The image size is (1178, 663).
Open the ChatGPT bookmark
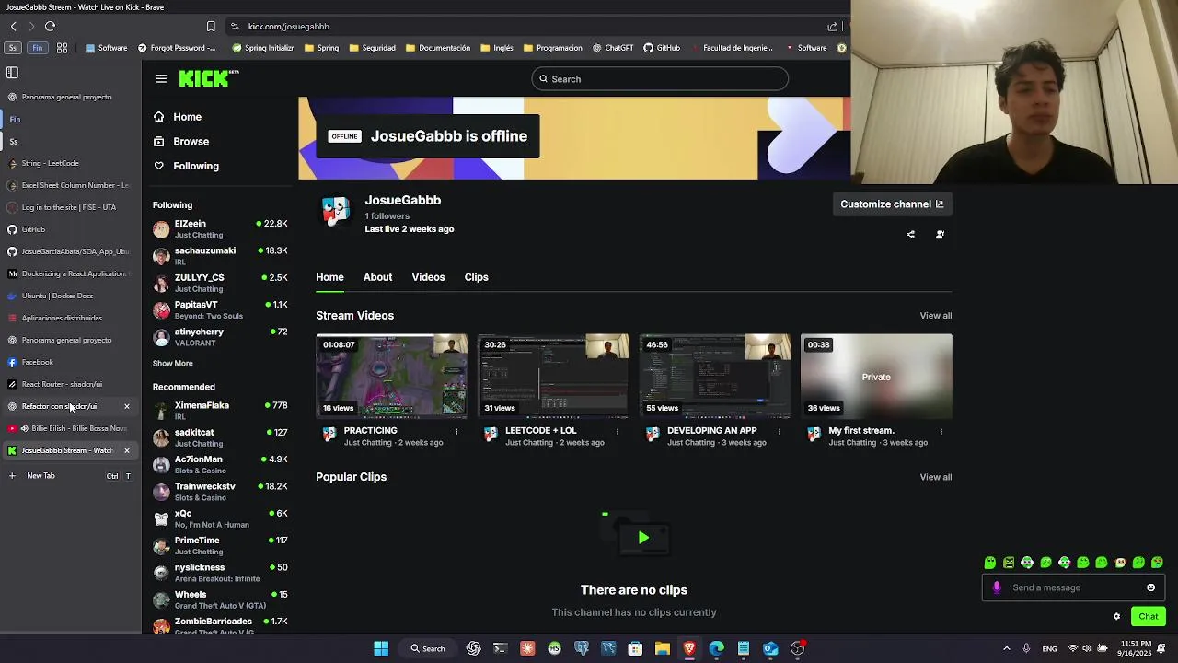[x=613, y=48]
